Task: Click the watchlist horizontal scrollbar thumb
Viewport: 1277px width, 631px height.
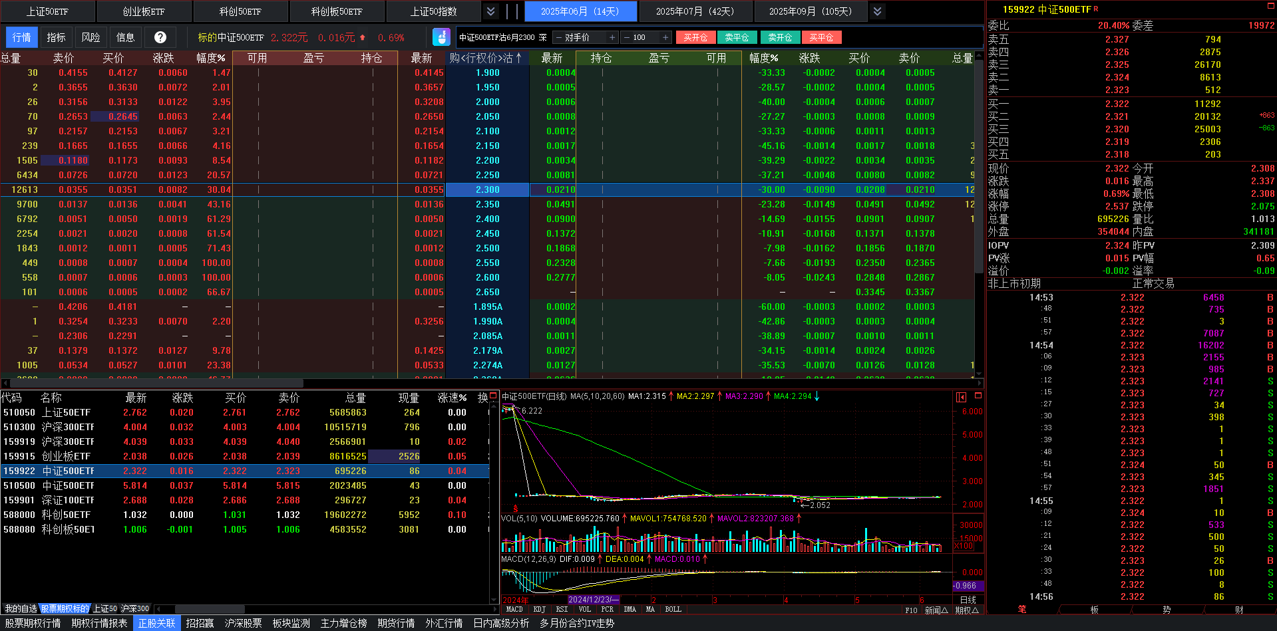Action: (210, 608)
